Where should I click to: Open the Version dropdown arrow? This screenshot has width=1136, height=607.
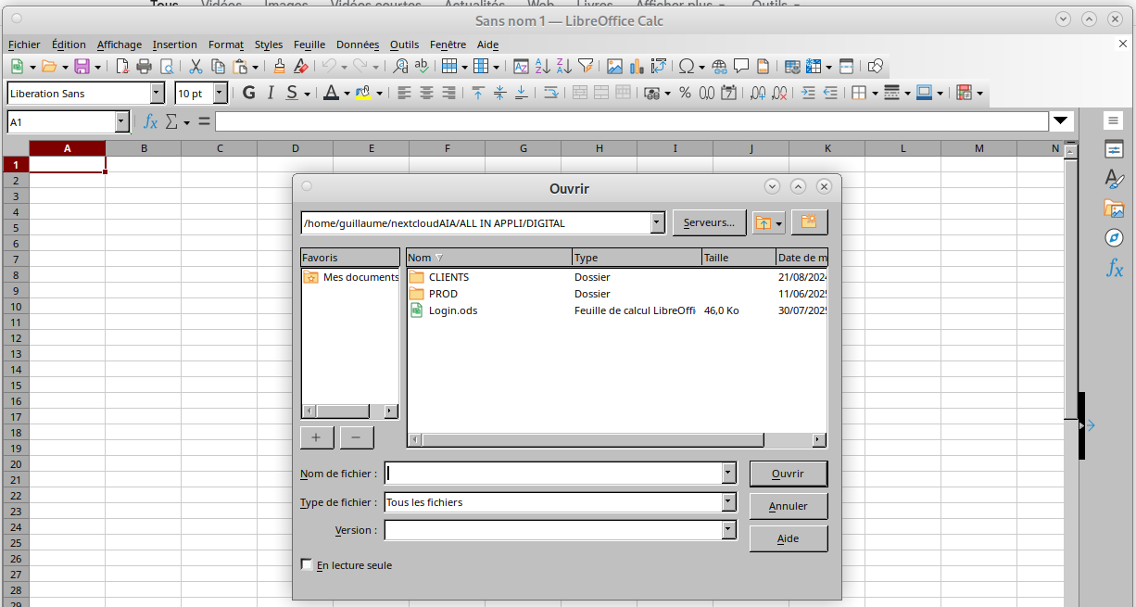tap(729, 530)
